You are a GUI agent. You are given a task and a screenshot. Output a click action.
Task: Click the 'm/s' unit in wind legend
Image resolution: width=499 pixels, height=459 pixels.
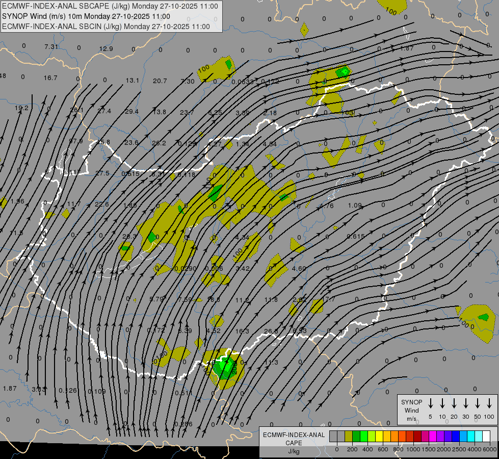[411, 419]
